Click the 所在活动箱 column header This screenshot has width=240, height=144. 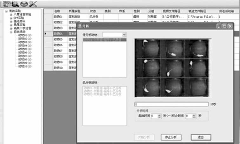pyautogui.click(x=229, y=11)
